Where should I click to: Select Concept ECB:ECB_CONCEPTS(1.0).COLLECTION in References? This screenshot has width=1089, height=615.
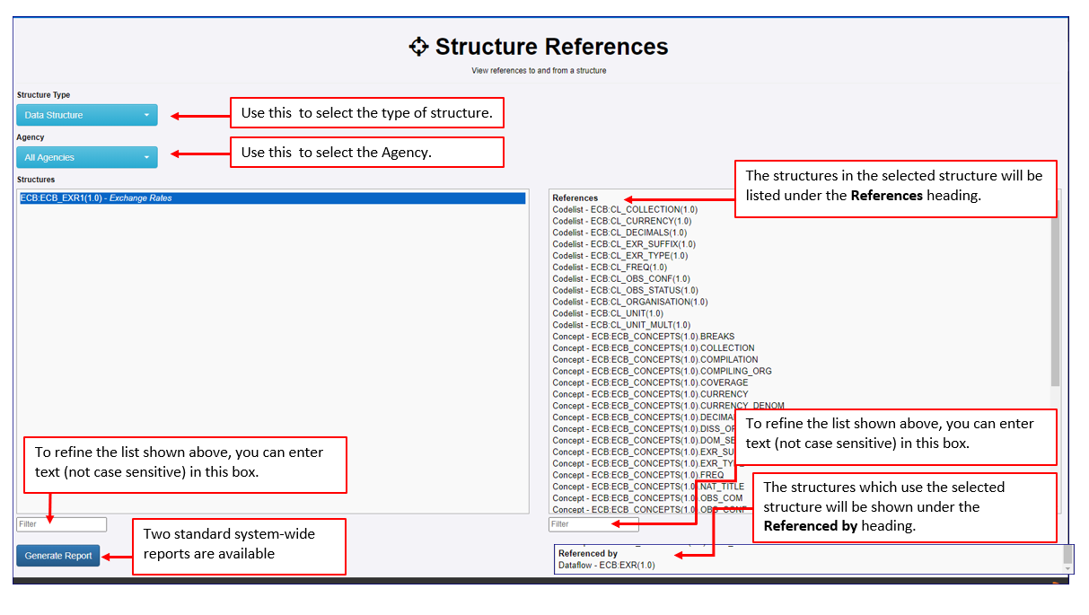[x=651, y=347]
